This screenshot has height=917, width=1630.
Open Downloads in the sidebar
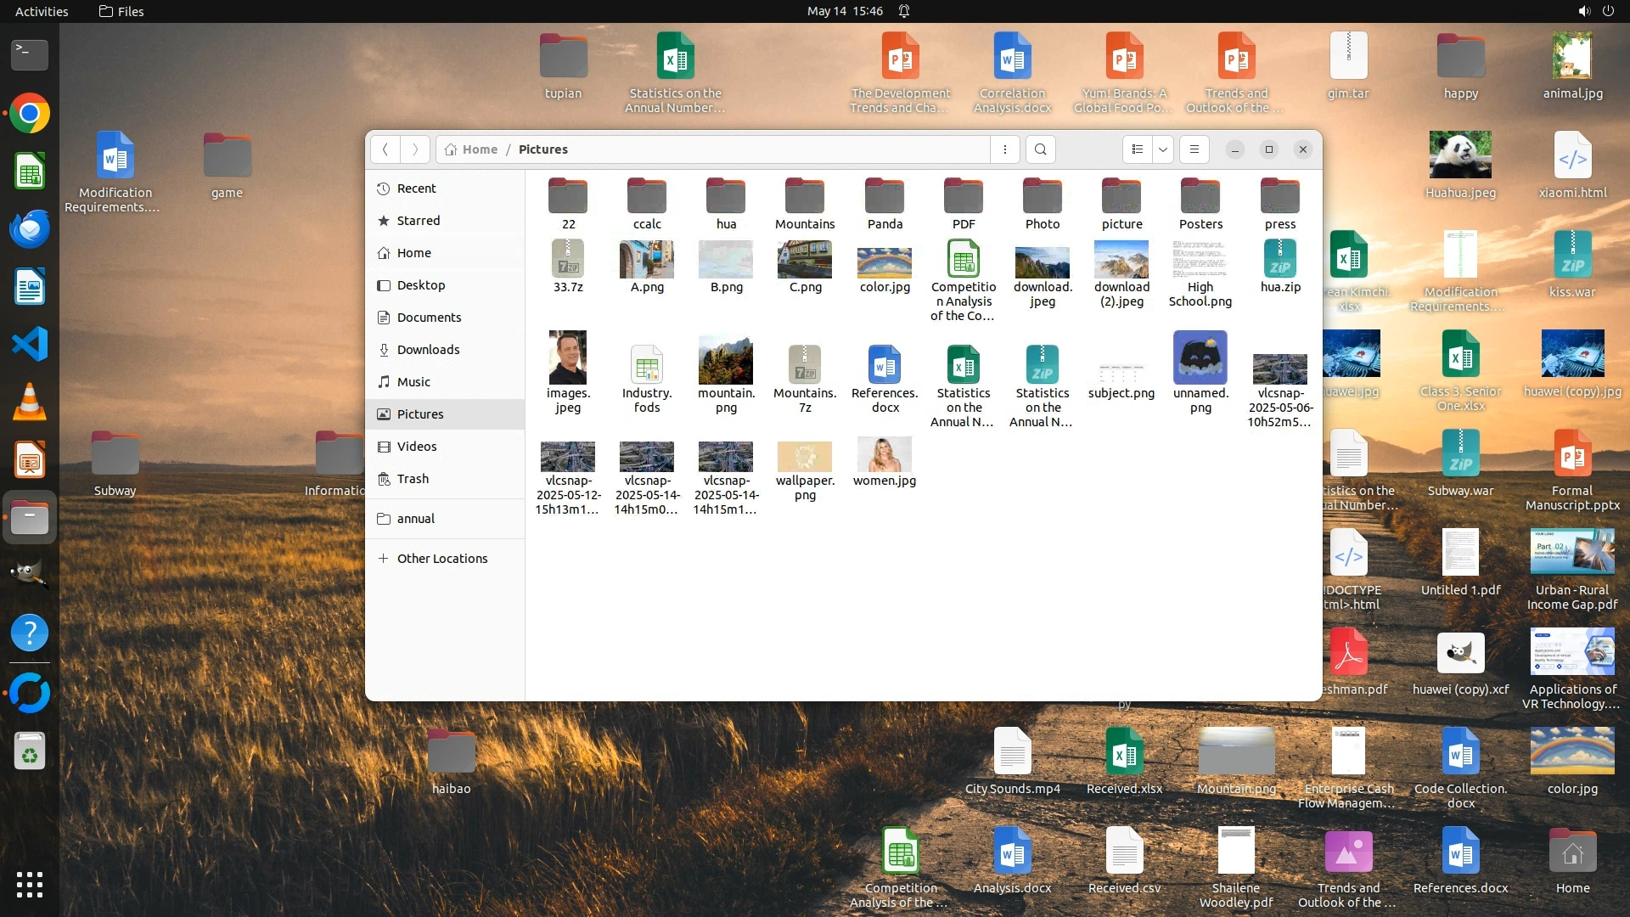point(428,350)
